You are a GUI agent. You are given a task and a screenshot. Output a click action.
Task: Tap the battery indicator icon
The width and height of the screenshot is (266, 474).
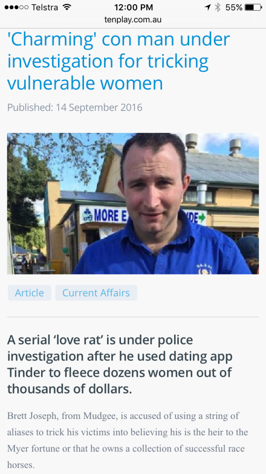tap(254, 7)
